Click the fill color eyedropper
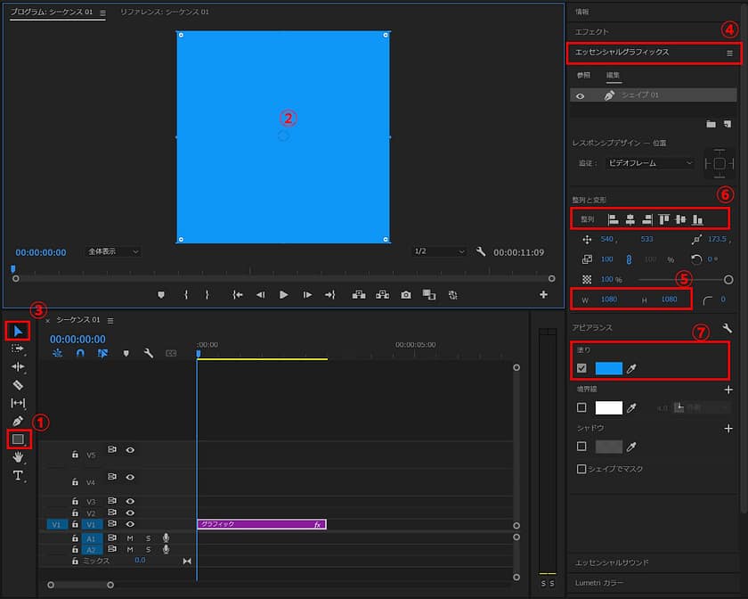Screen dimensions: 748x599 click(632, 368)
